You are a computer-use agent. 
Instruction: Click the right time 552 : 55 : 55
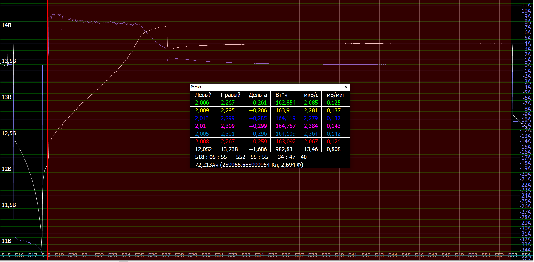[x=252, y=157]
